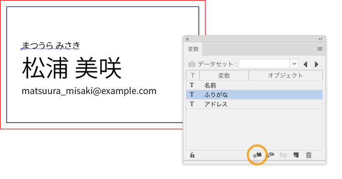Open the 変数 panel menu icon
The image size is (342, 179).
320,49
